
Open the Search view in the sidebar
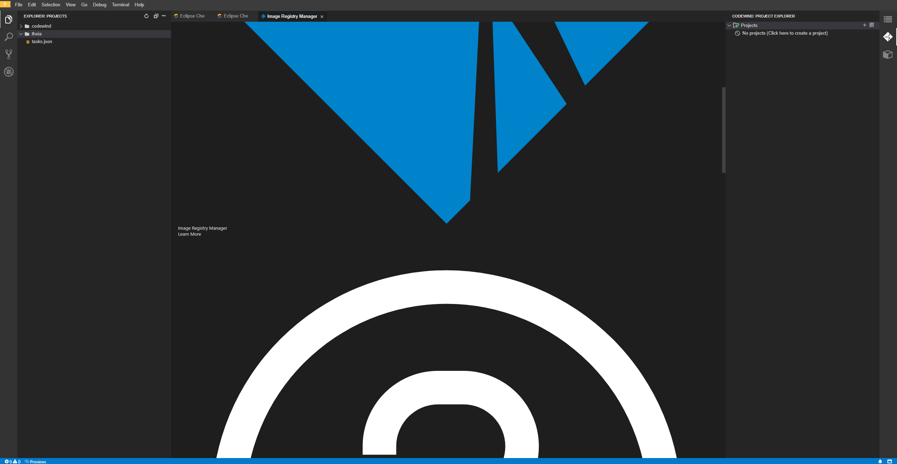[8, 37]
